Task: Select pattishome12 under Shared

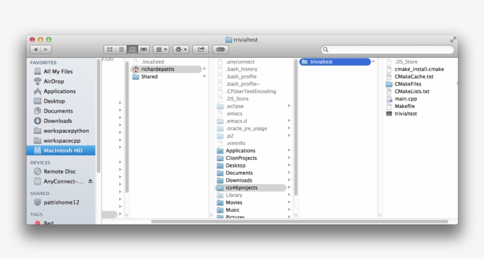Action: pos(61,202)
